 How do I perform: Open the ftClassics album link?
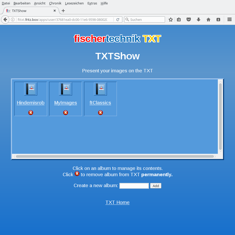(100, 103)
